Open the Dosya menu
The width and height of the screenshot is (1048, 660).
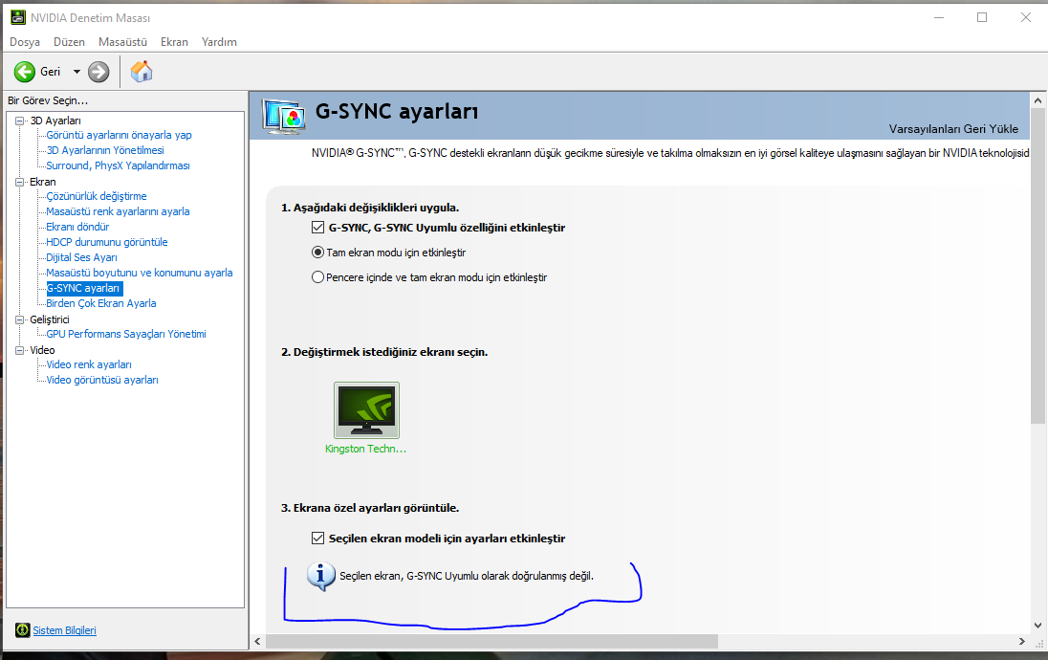(x=25, y=41)
